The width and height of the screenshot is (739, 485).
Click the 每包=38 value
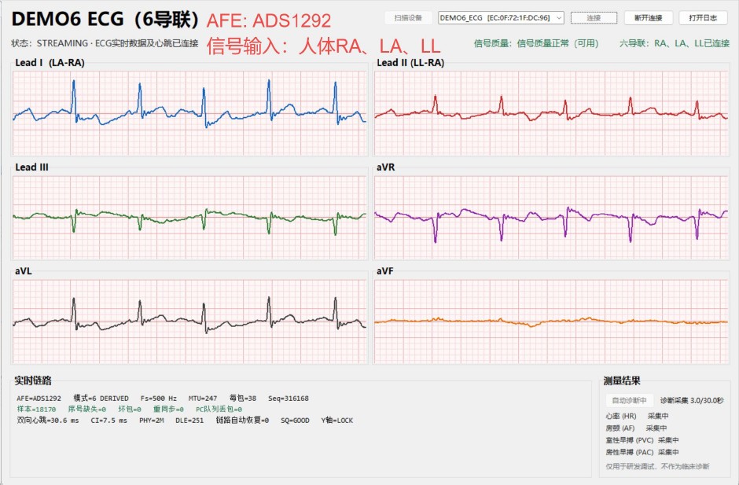pos(243,399)
